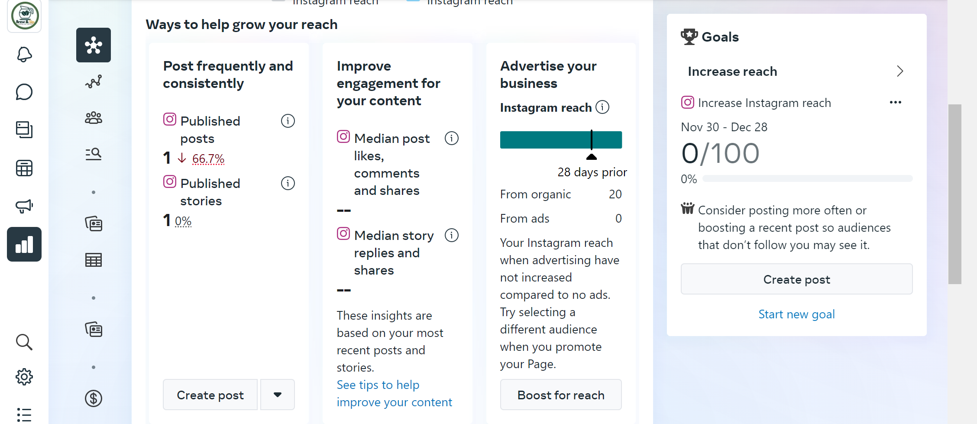Open the planner calendar grid icon
Screen dimensions: 977x424
[x=24, y=168]
